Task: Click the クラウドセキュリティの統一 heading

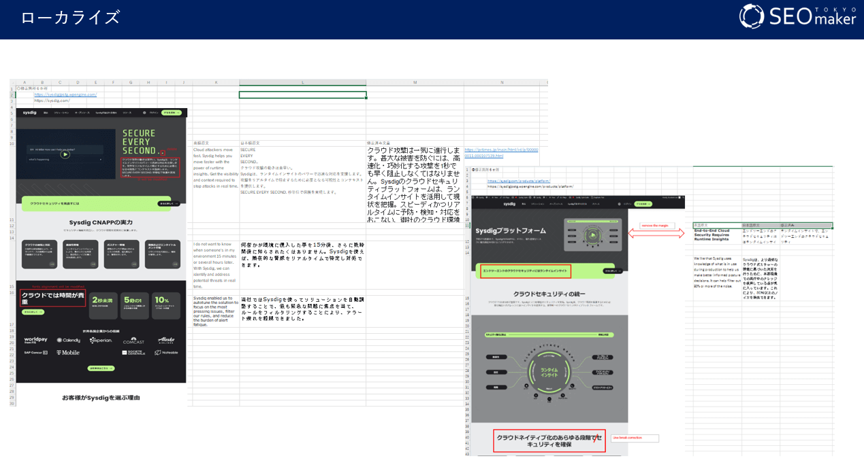Action: pyautogui.click(x=549, y=294)
